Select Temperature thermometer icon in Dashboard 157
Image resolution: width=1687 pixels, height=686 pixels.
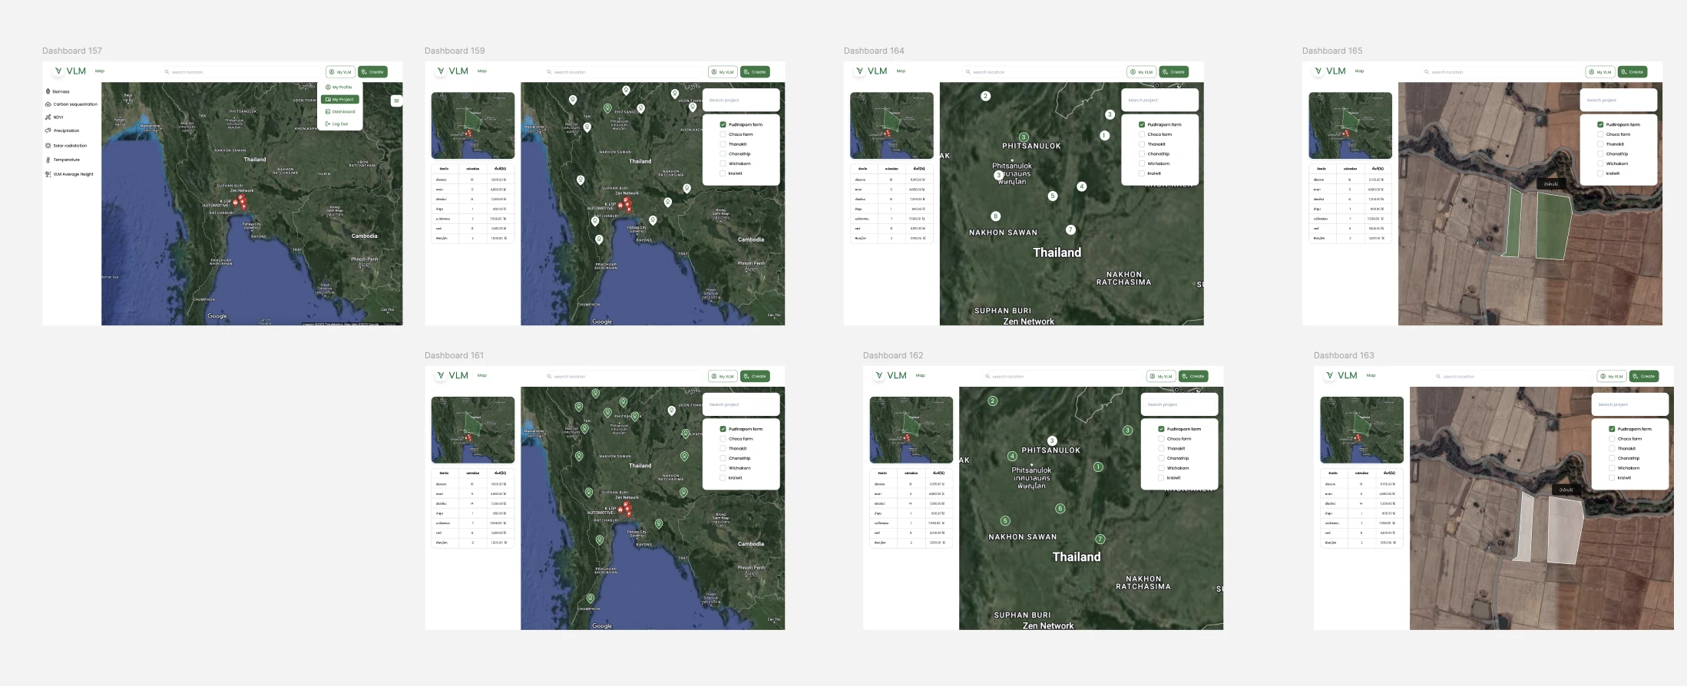[48, 160]
